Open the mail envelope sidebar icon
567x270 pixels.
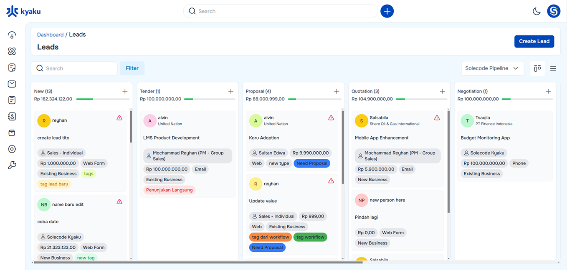pyautogui.click(x=12, y=84)
